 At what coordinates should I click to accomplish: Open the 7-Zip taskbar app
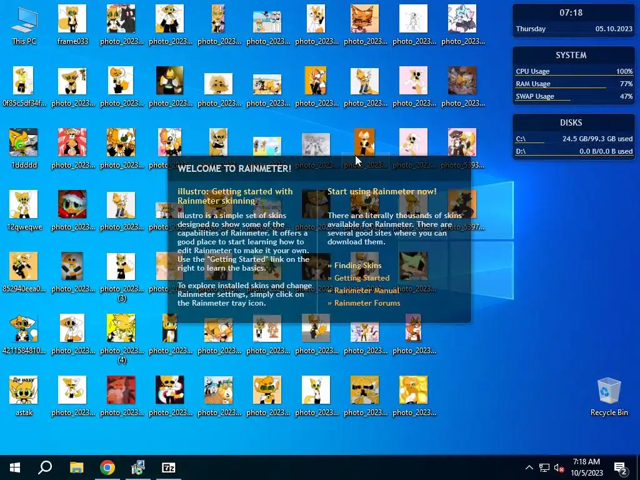coord(169,467)
